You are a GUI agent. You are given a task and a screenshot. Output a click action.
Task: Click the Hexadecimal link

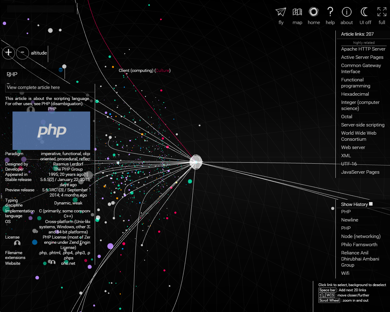click(355, 94)
